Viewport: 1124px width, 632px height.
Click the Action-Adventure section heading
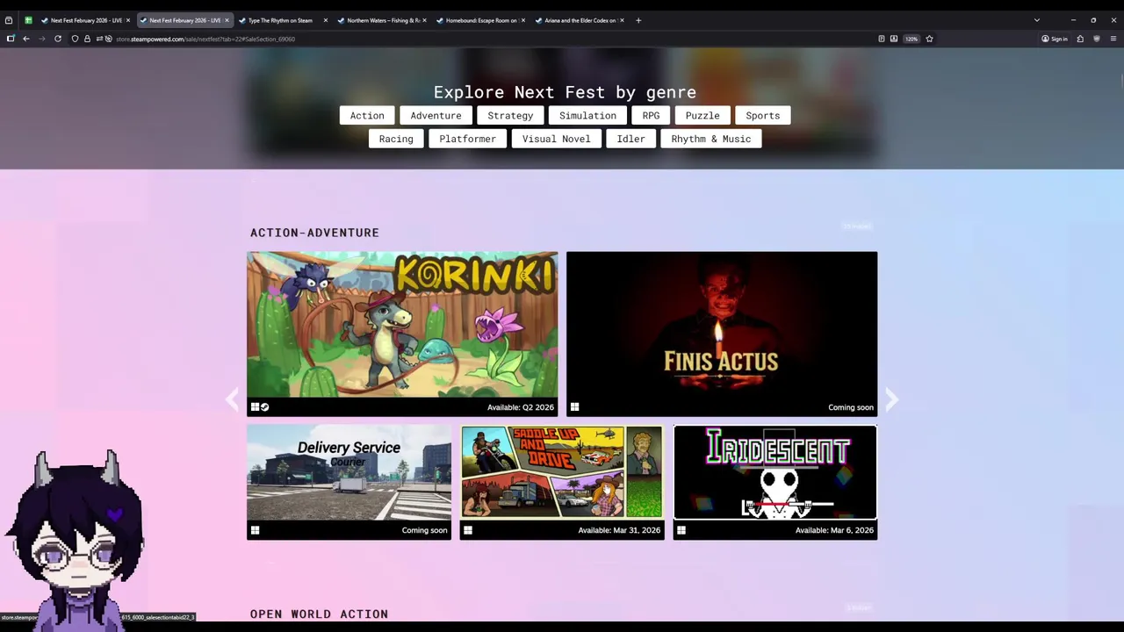pos(314,233)
